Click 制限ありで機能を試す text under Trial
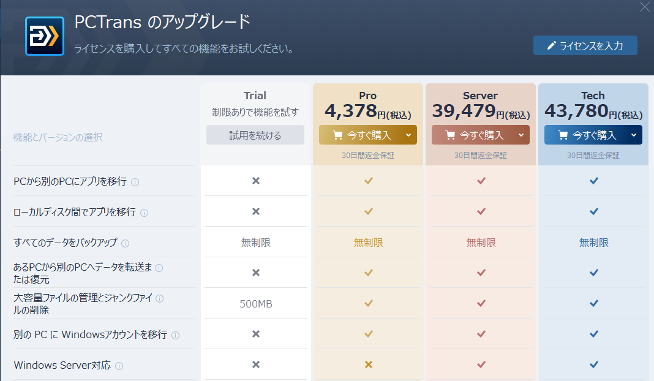The image size is (654, 381). pyautogui.click(x=255, y=112)
